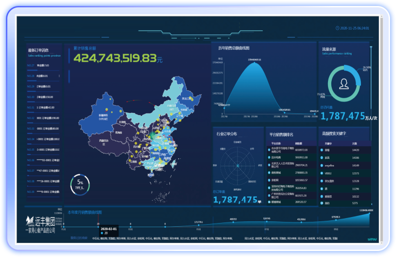Viewport: 396px width, 257px height.
Task: Click the 1,787,475 total orders figure
Action: click(x=235, y=200)
